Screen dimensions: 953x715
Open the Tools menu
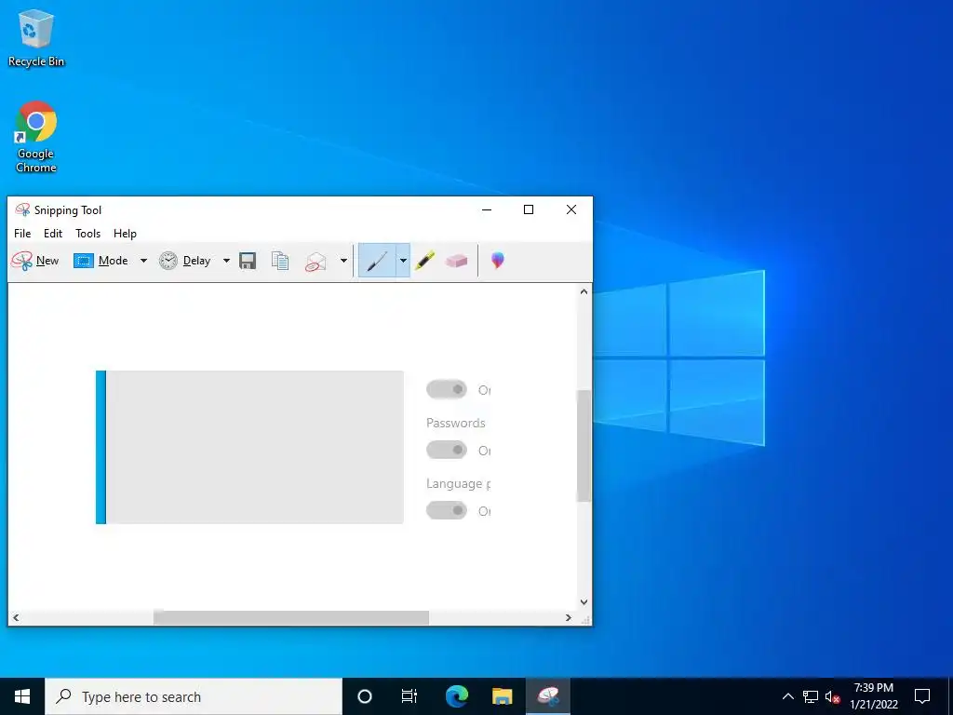click(x=88, y=234)
